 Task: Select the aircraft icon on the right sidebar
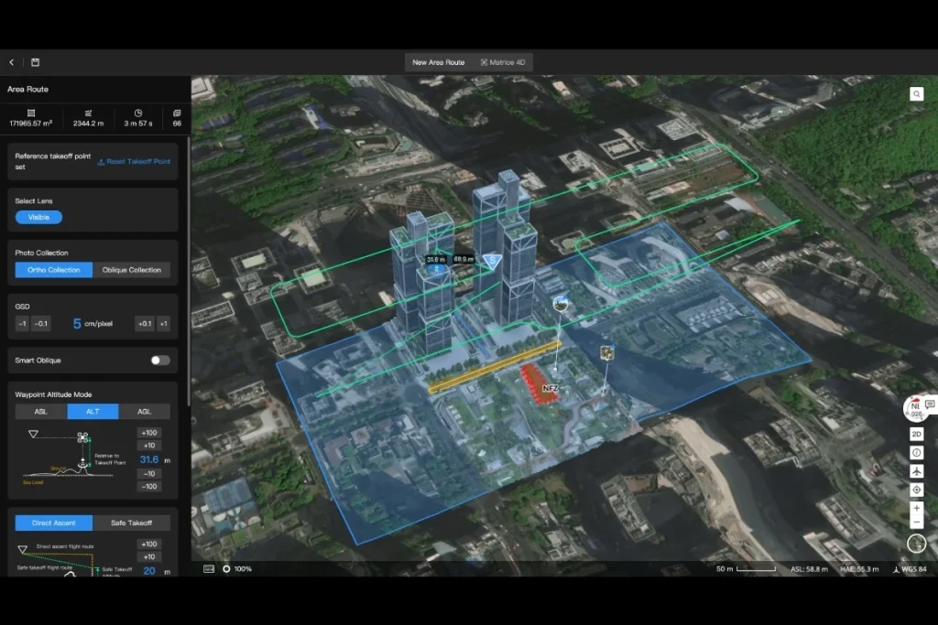[x=917, y=471]
